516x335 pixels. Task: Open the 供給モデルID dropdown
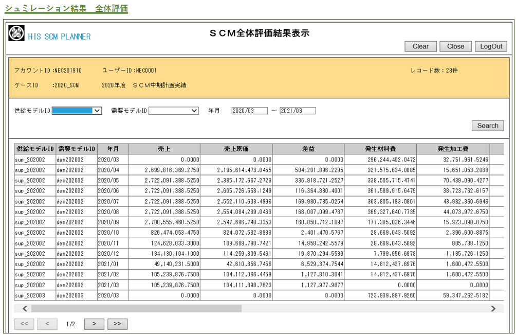[77, 111]
